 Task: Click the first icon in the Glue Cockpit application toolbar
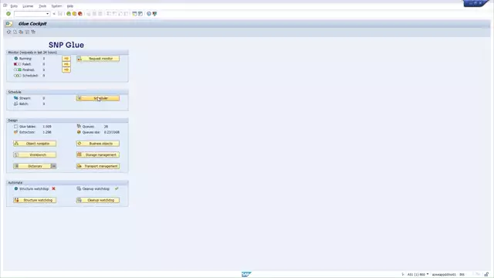[8, 32]
